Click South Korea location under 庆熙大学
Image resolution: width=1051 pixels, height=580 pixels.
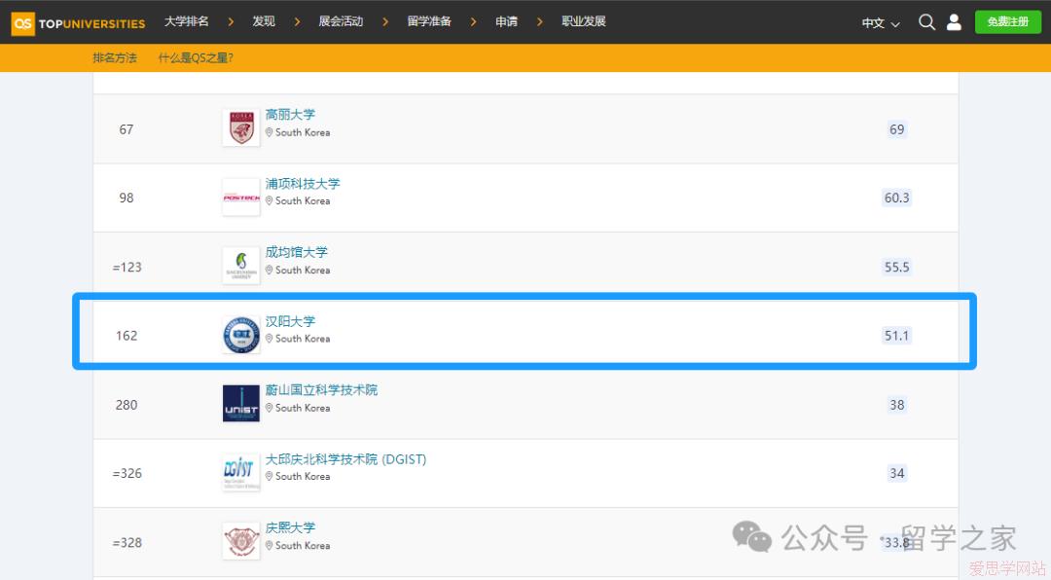pyautogui.click(x=299, y=546)
